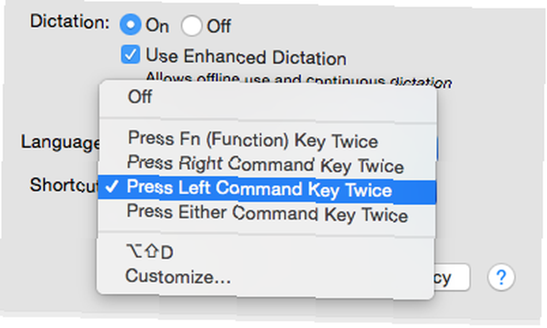Click the Language dropdown edge
Image resolution: width=547 pixels, height=328 pixels.
coord(436,148)
